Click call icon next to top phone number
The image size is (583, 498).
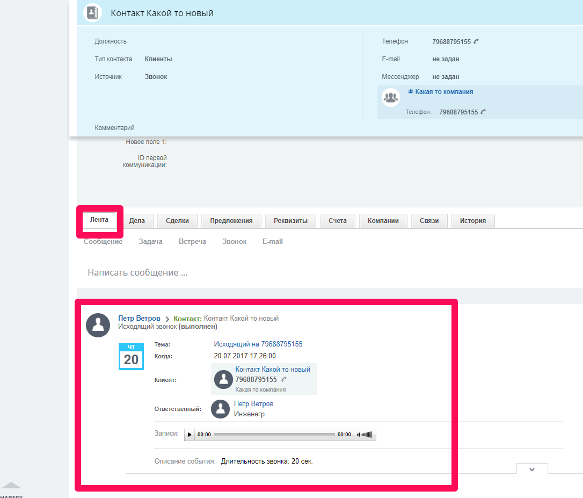tap(476, 41)
